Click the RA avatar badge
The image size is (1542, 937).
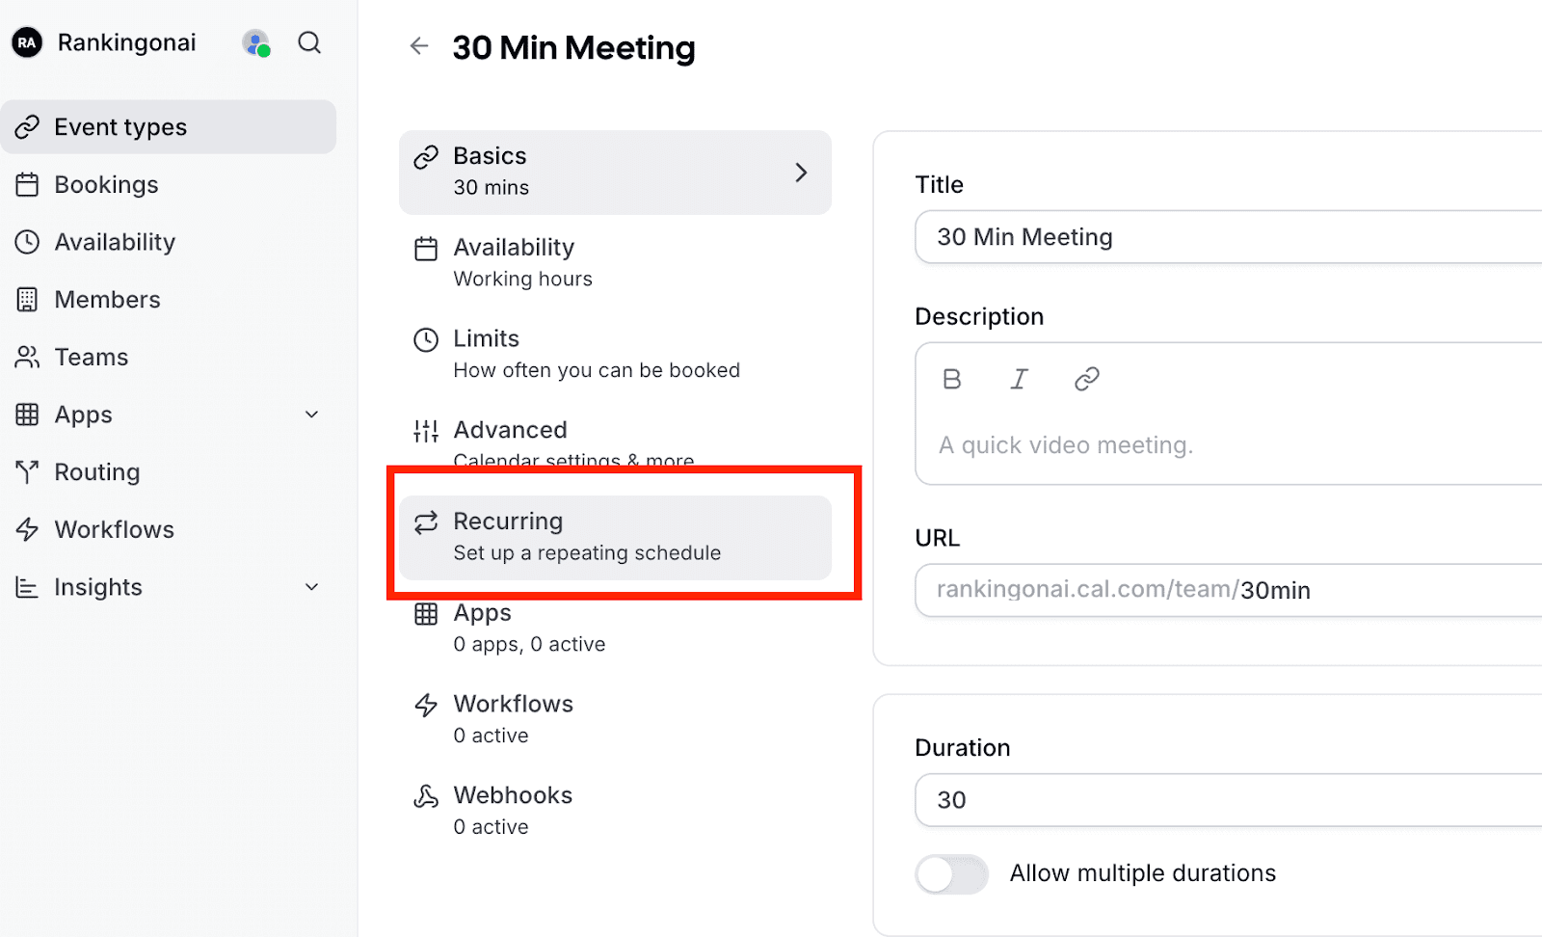pos(26,42)
